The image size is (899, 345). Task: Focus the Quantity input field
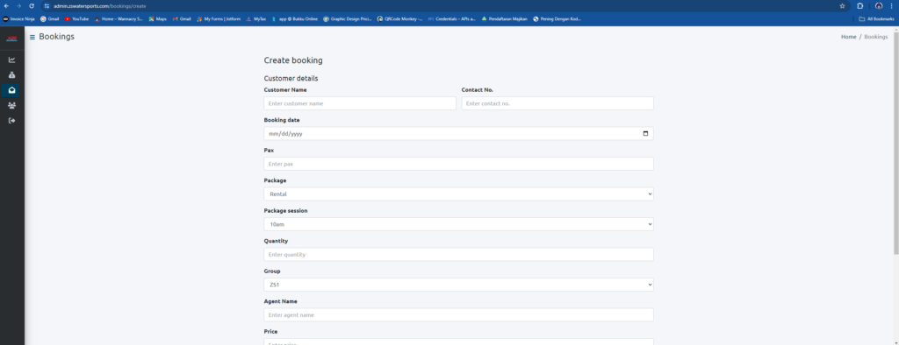(x=458, y=255)
